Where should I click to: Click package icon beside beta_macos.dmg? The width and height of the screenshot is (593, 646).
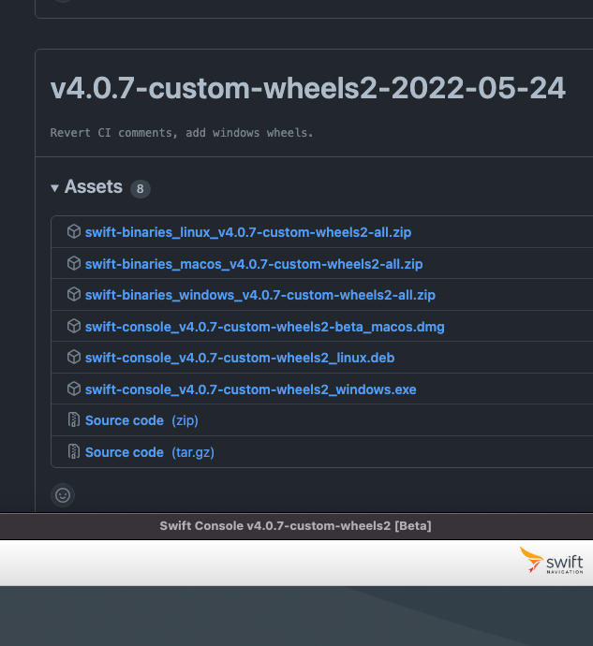pos(74,327)
